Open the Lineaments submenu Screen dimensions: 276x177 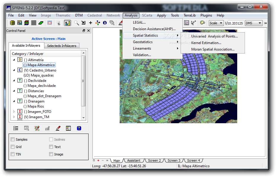[153, 48]
